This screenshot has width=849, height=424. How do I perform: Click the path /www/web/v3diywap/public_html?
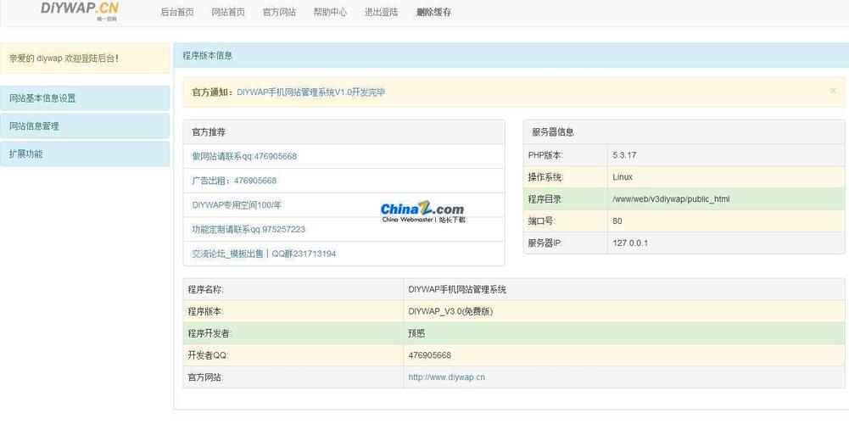coord(671,198)
